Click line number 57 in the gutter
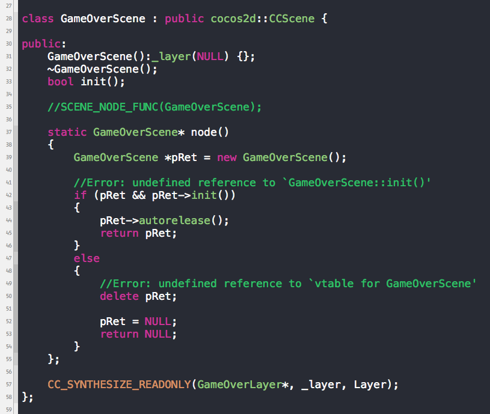This screenshot has height=414, width=490. click(x=9, y=385)
